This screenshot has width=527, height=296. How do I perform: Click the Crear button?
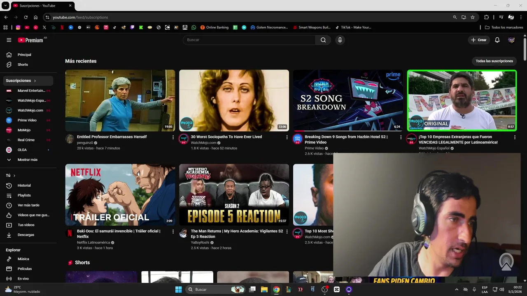tap(479, 40)
